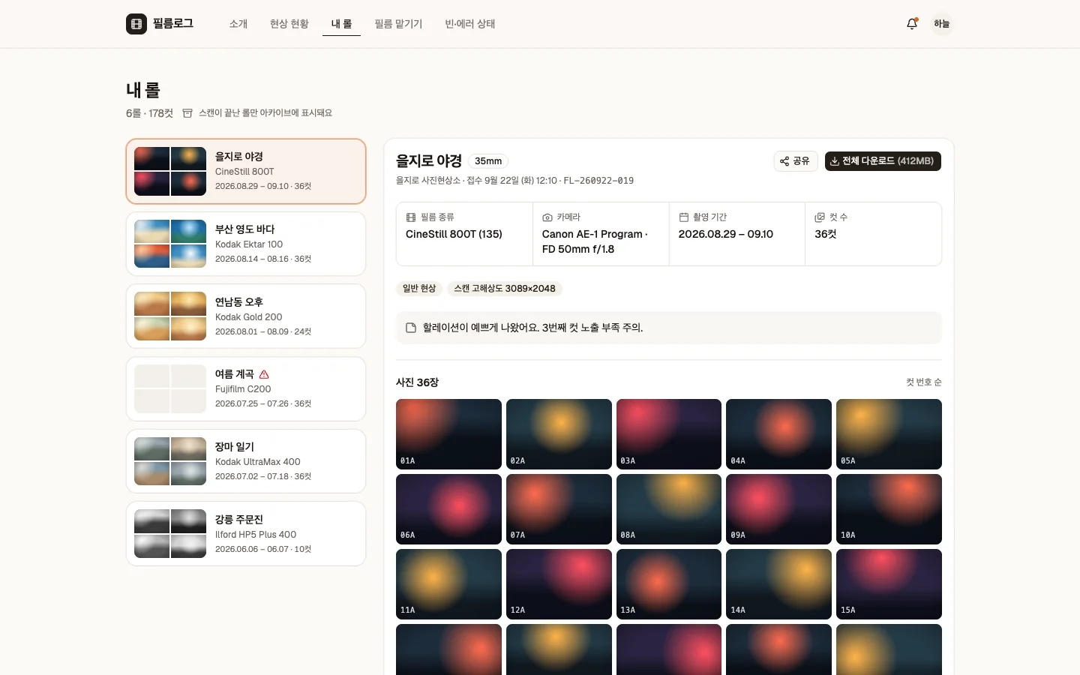This screenshot has width=1080, height=675.
Task: Open the notifications bell
Action: point(912,24)
